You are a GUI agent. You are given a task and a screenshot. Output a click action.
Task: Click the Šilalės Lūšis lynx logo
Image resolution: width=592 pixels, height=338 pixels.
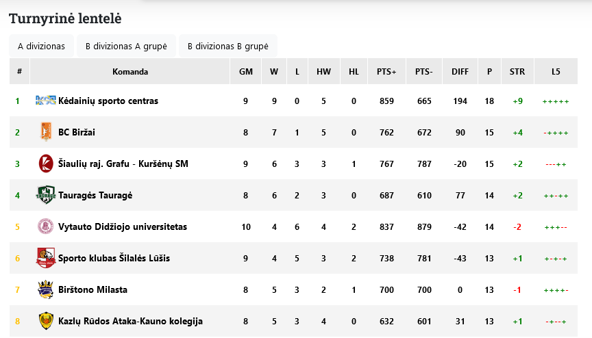click(x=46, y=258)
